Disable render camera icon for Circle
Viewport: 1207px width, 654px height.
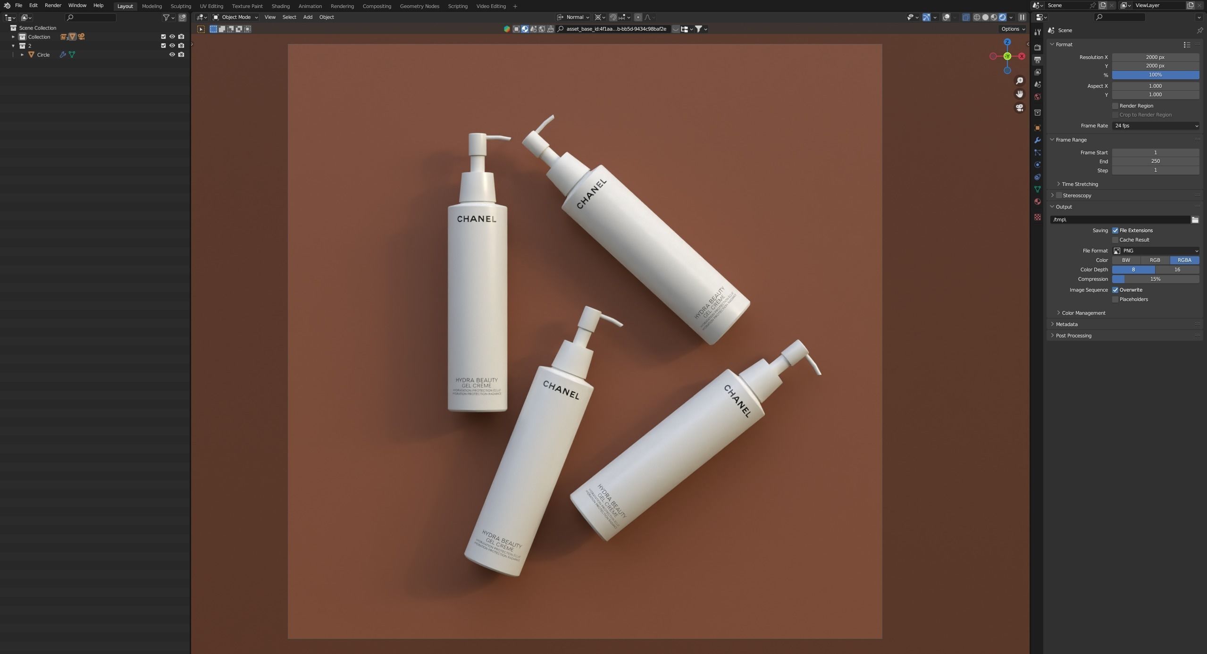point(181,55)
